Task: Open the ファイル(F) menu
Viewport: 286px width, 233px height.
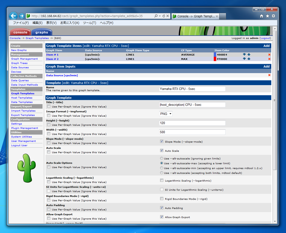Action: 21,23
